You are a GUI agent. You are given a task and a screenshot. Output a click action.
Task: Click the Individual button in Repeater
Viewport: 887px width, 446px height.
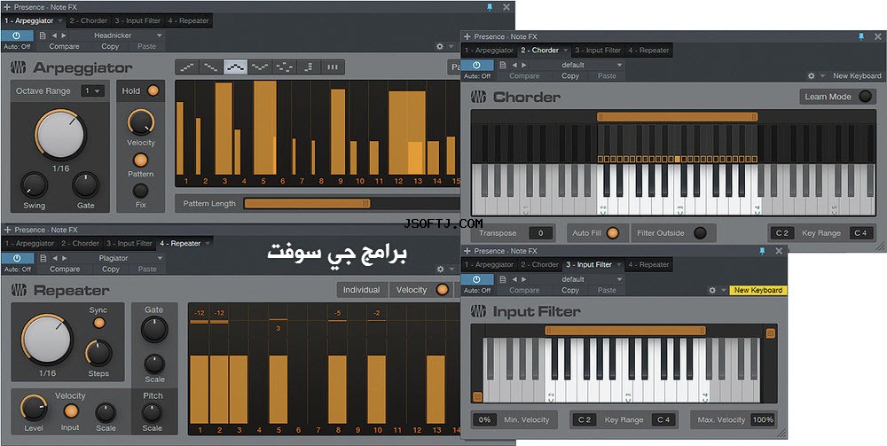pos(362,289)
